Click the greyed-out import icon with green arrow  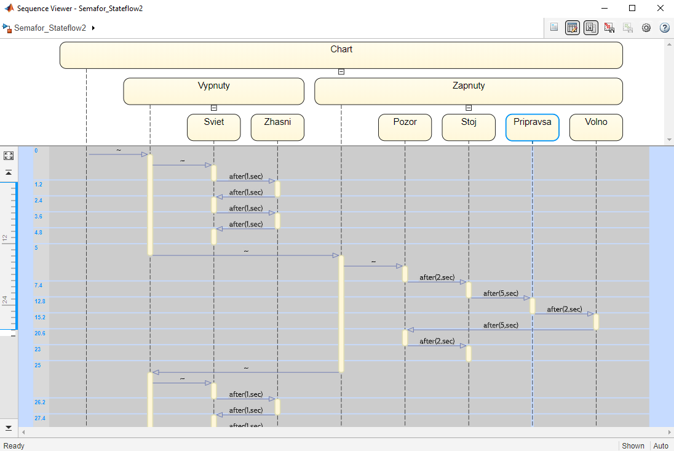628,28
